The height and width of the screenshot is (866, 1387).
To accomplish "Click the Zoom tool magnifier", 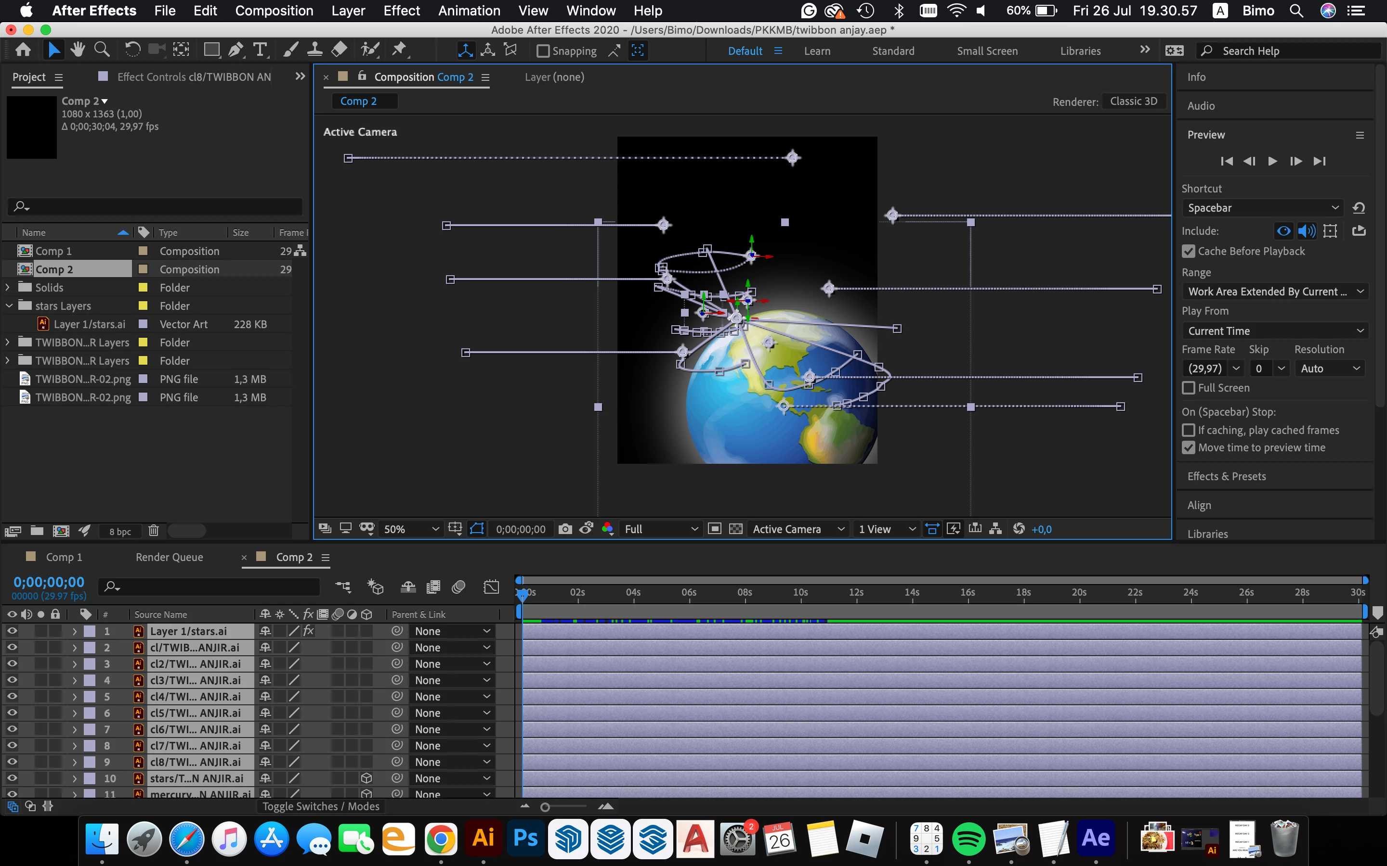I will (x=102, y=51).
